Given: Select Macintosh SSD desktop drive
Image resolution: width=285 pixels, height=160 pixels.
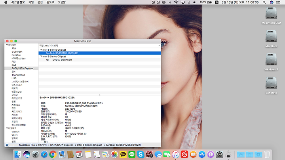Looking at the screenshot, I should pyautogui.click(x=271, y=15).
